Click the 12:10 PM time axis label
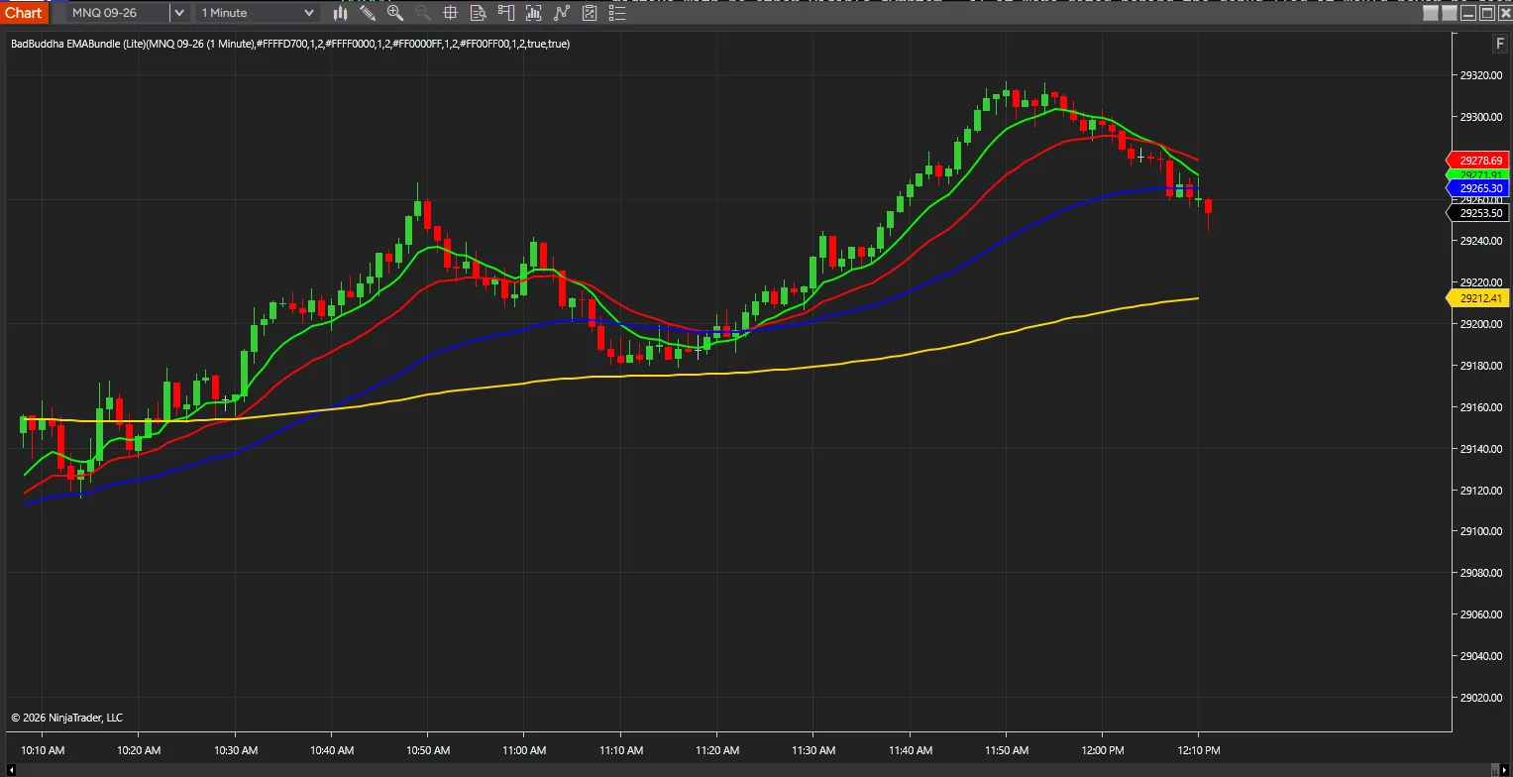This screenshot has height=777, width=1513. pos(1200,750)
